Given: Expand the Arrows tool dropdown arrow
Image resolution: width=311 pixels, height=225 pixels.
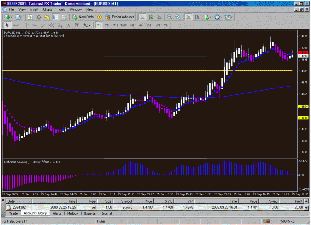Looking at the screenshot, I should click(90, 25).
